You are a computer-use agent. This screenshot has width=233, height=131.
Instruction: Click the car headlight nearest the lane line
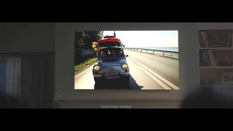pos(125,67)
